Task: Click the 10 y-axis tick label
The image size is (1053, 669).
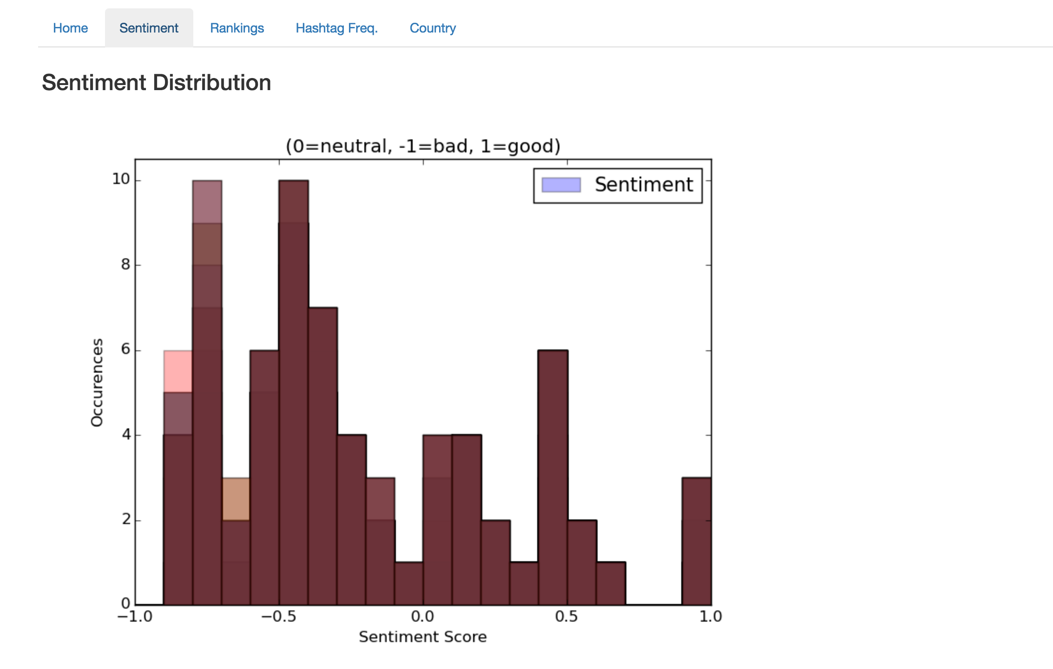Action: pos(121,179)
